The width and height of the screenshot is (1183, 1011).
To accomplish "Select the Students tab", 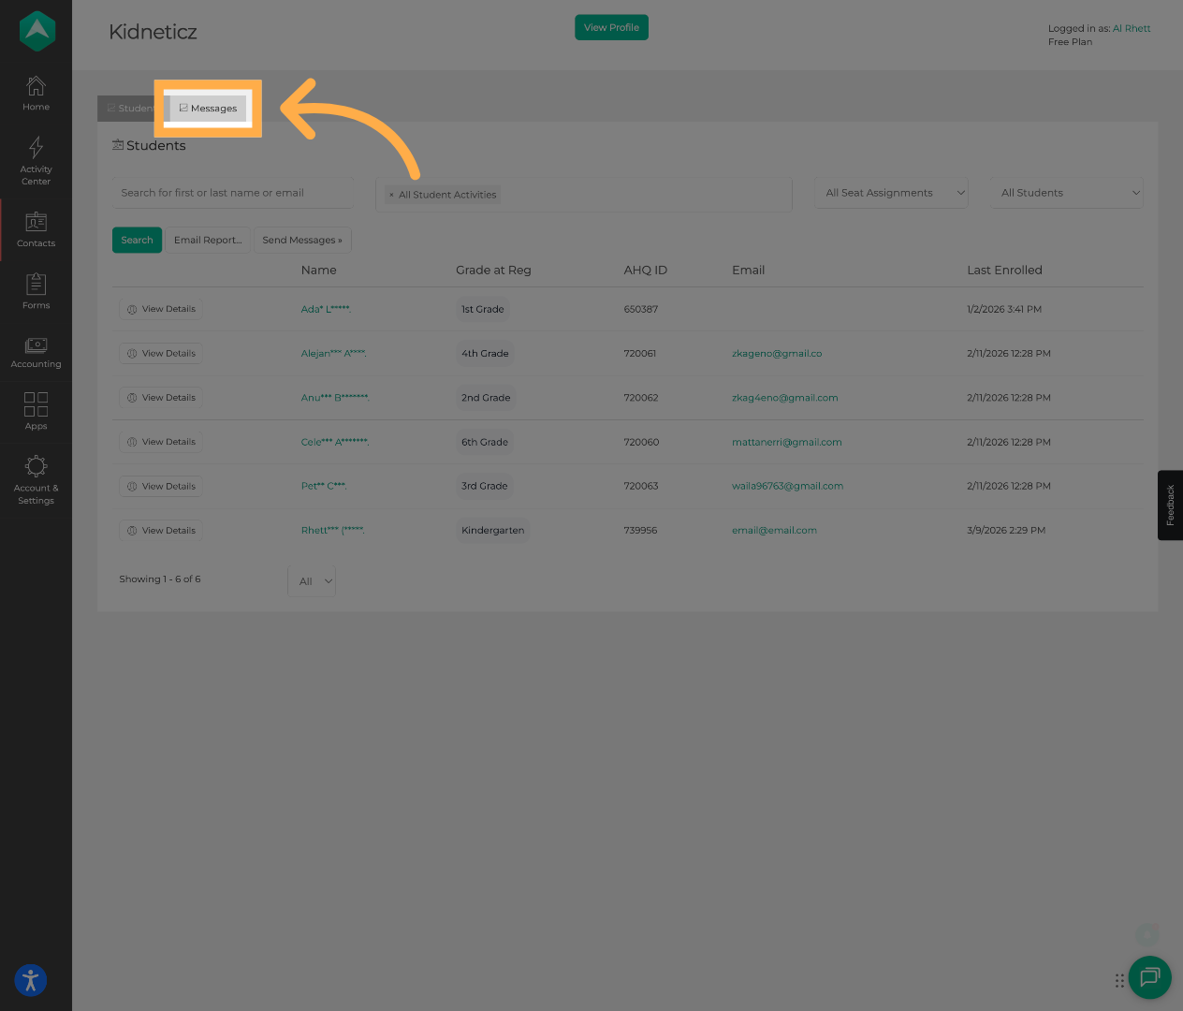I will click(x=129, y=109).
